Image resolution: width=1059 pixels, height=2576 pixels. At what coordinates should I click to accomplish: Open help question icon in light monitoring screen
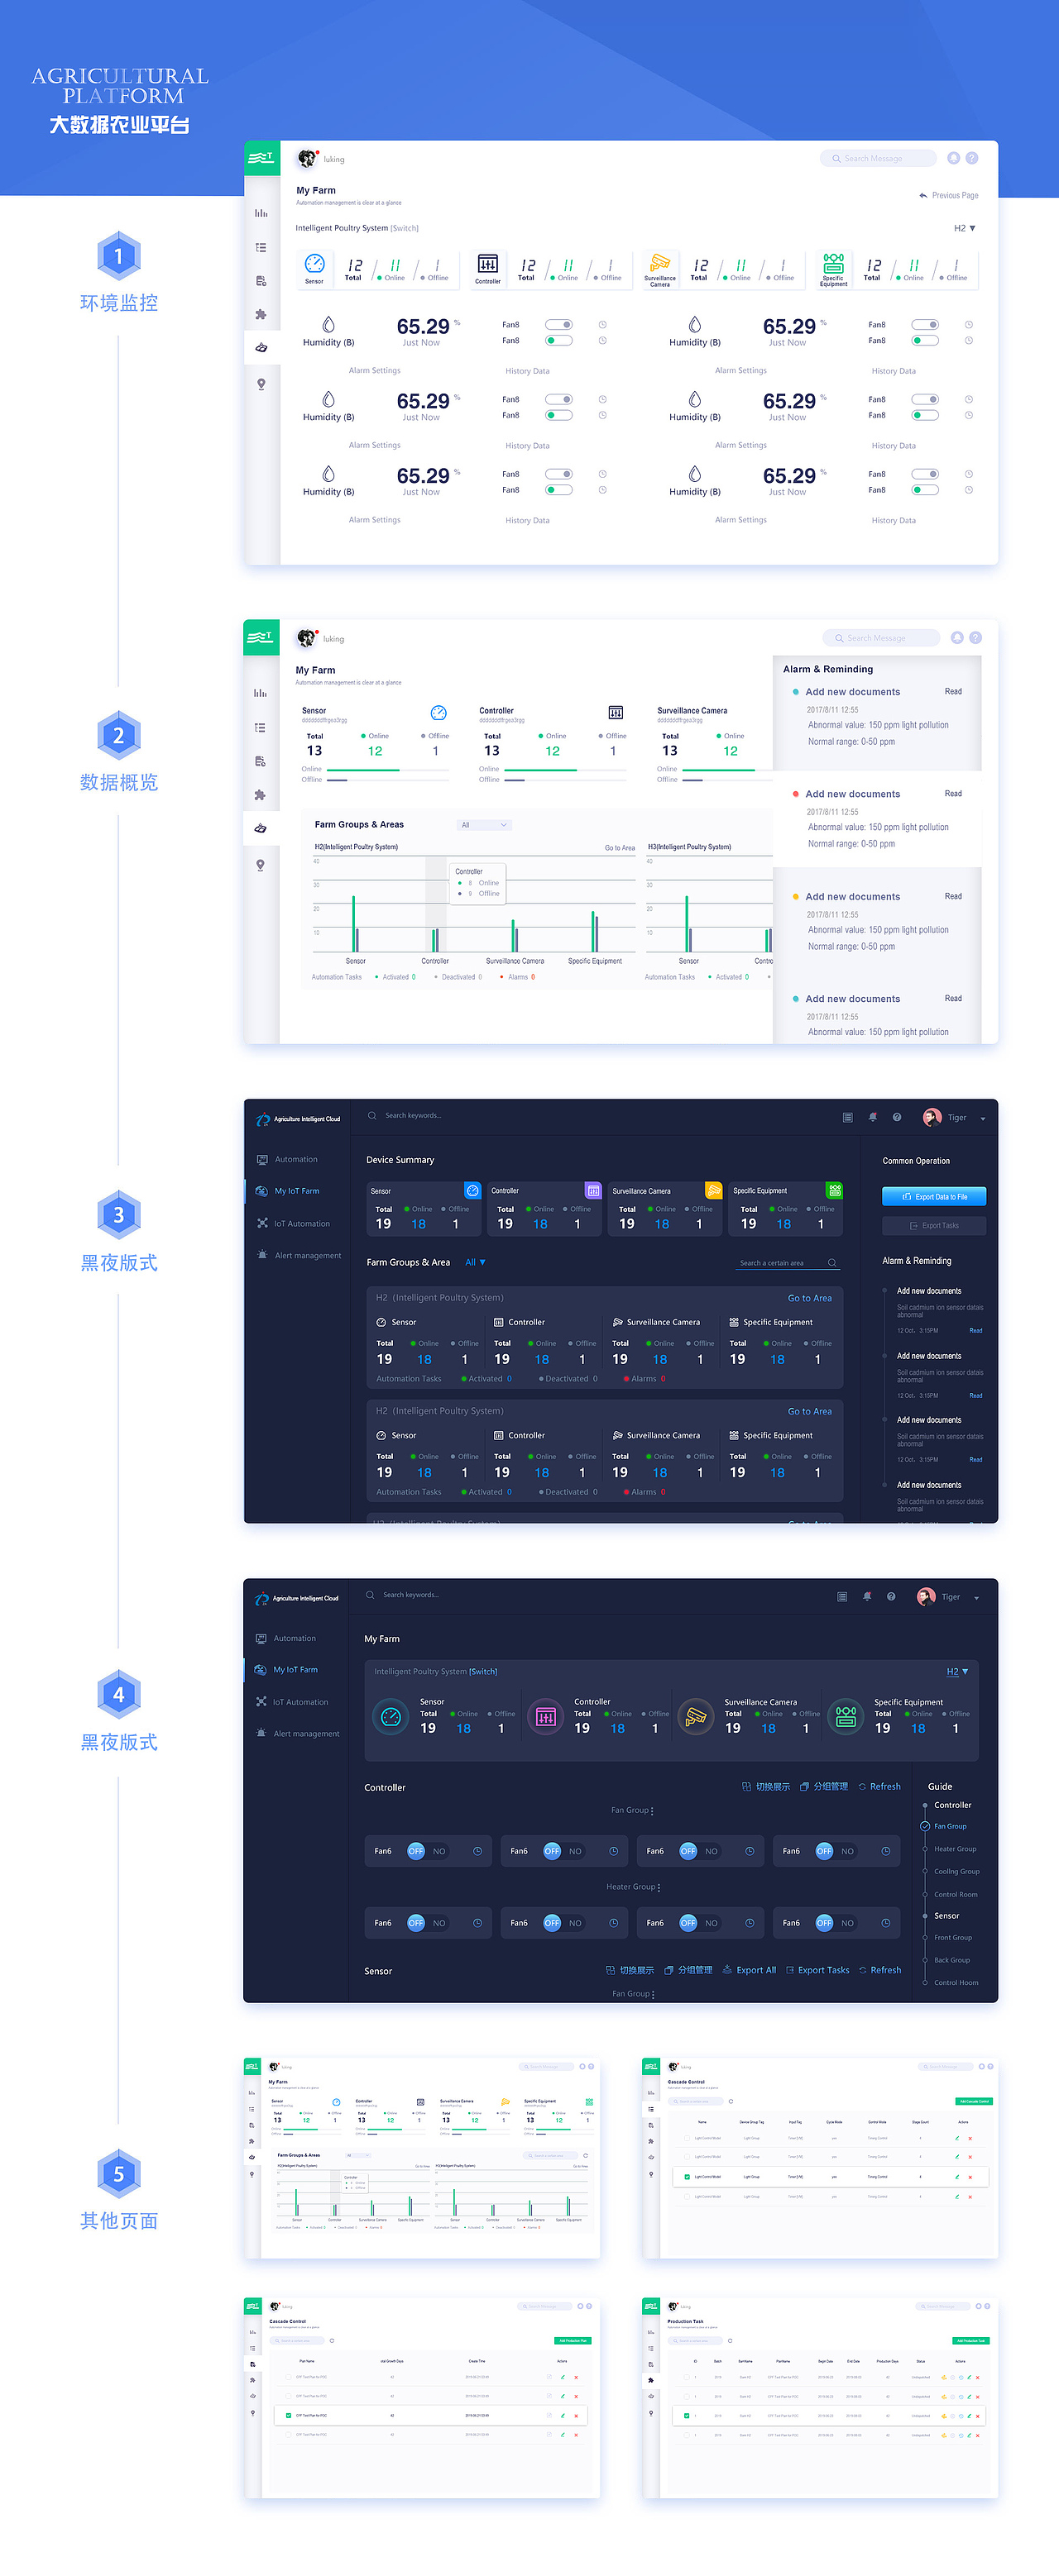click(x=972, y=158)
